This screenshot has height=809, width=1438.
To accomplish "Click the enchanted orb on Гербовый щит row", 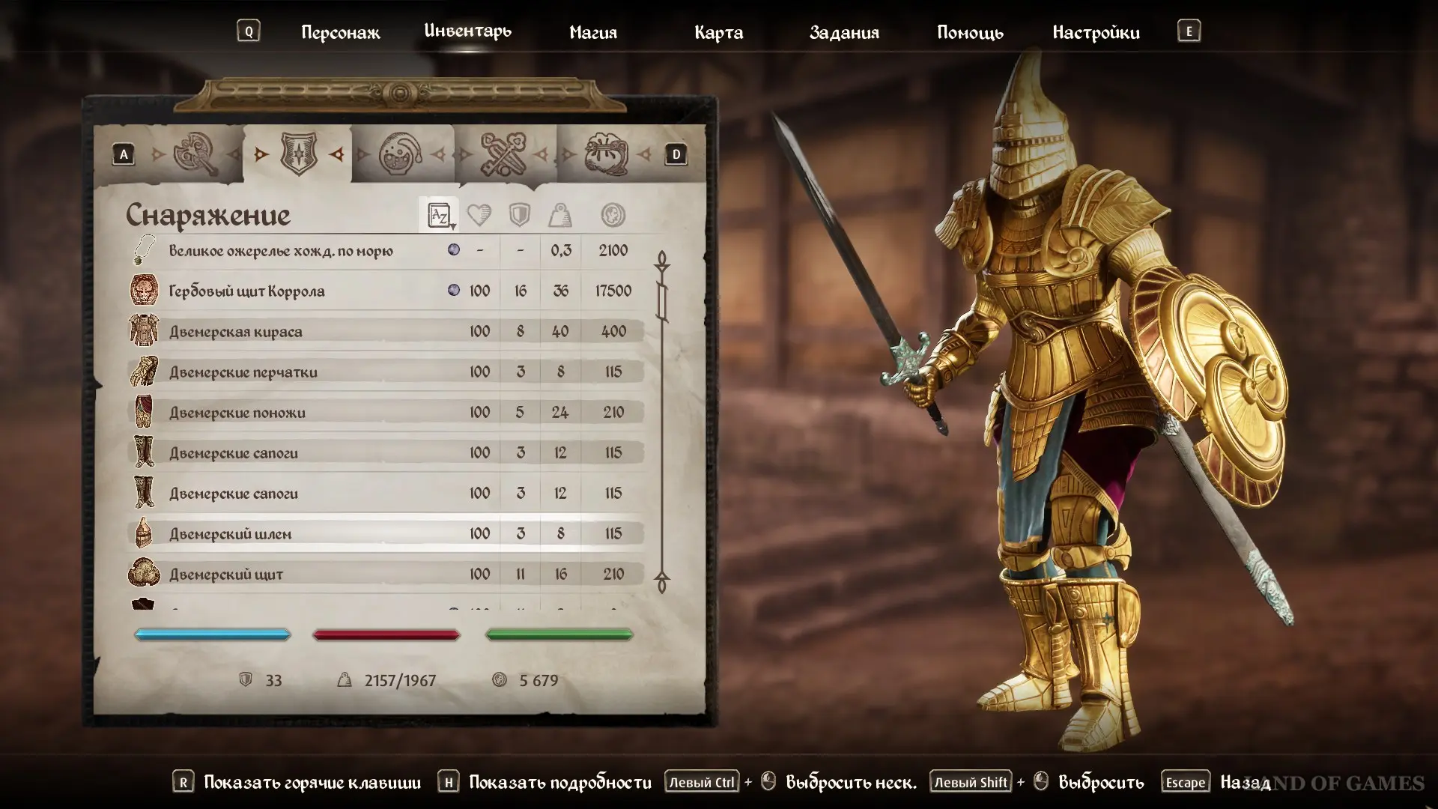I will point(454,290).
